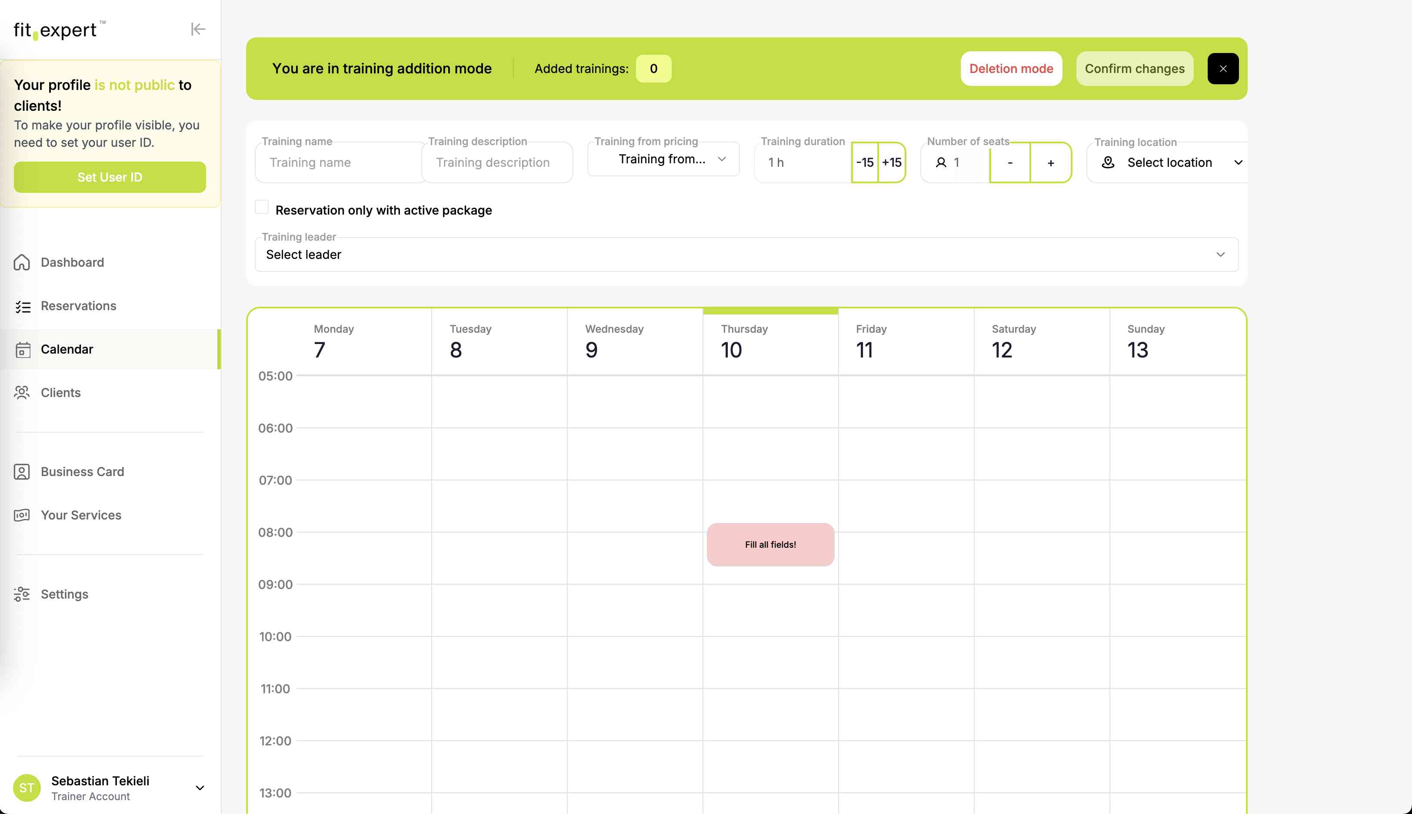Increase number of seats with plus
1412x814 pixels.
pyautogui.click(x=1050, y=163)
